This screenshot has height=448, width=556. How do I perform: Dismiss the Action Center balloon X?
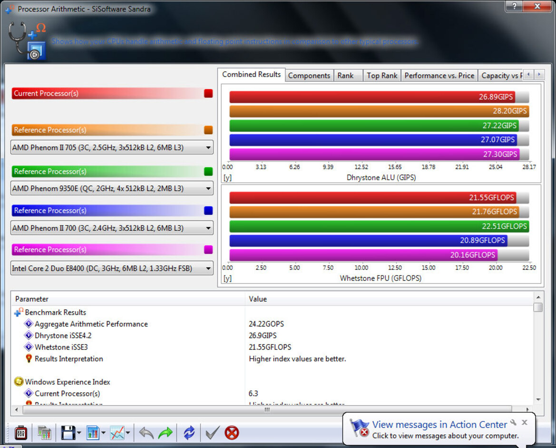(x=525, y=422)
